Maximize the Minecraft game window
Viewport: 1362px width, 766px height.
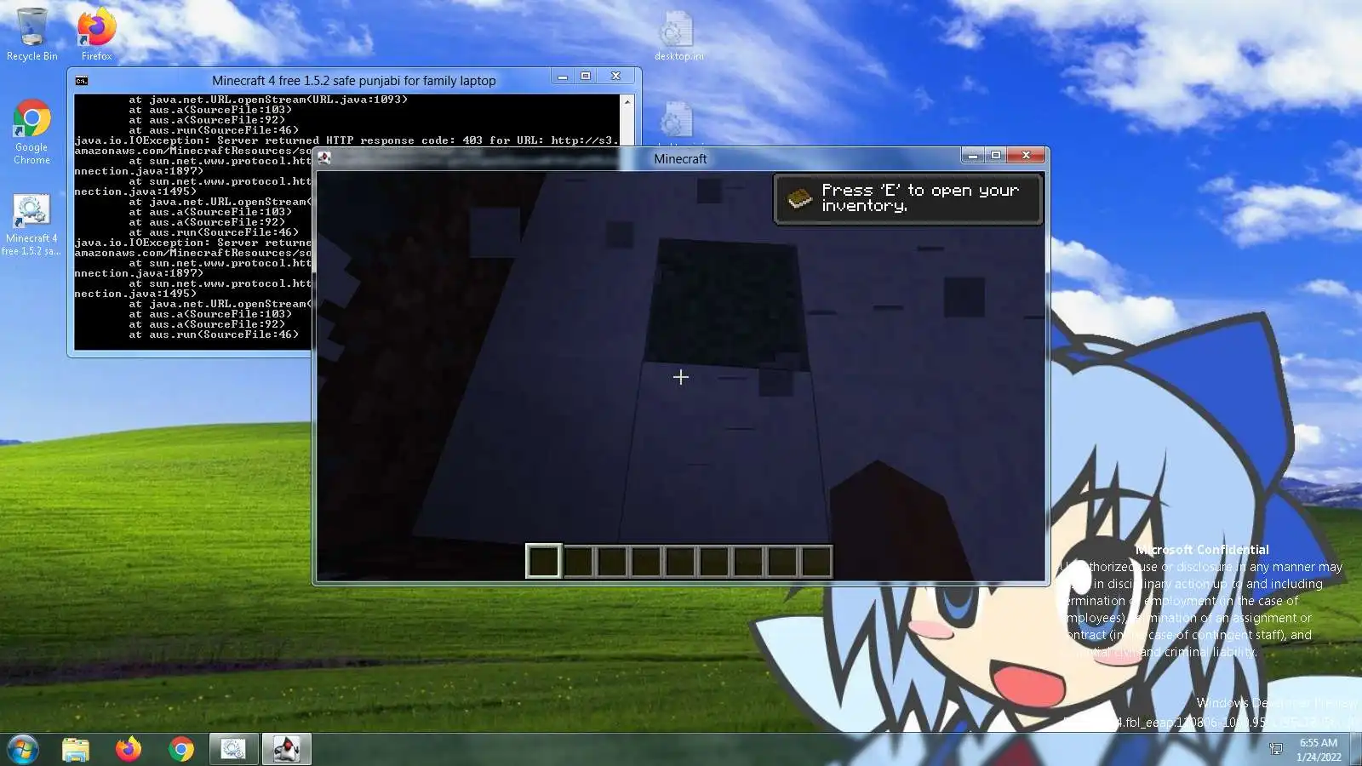(995, 155)
